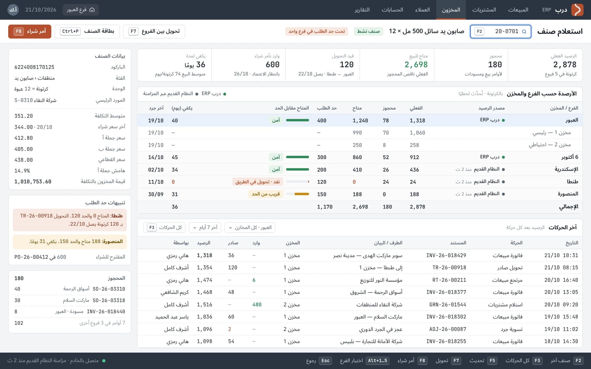Select the الإسكندرية branch row
The width and height of the screenshot is (591, 369).
click(x=360, y=170)
